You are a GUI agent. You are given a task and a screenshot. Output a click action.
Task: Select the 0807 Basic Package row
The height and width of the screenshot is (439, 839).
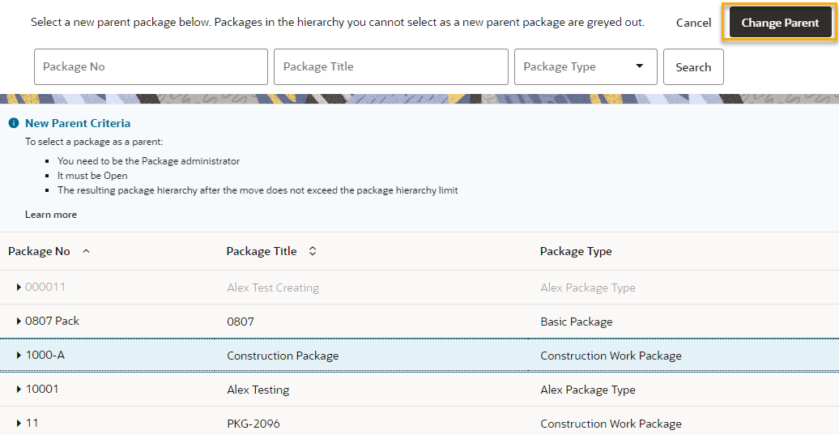pos(419,322)
